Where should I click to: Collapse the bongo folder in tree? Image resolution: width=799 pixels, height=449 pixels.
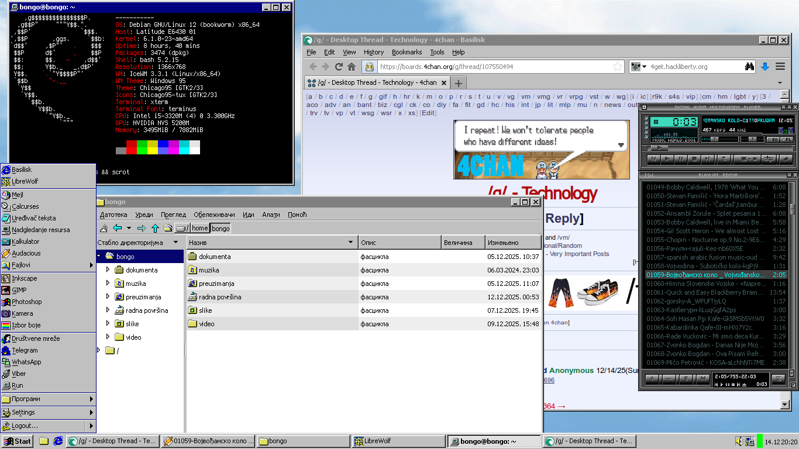pyautogui.click(x=99, y=257)
